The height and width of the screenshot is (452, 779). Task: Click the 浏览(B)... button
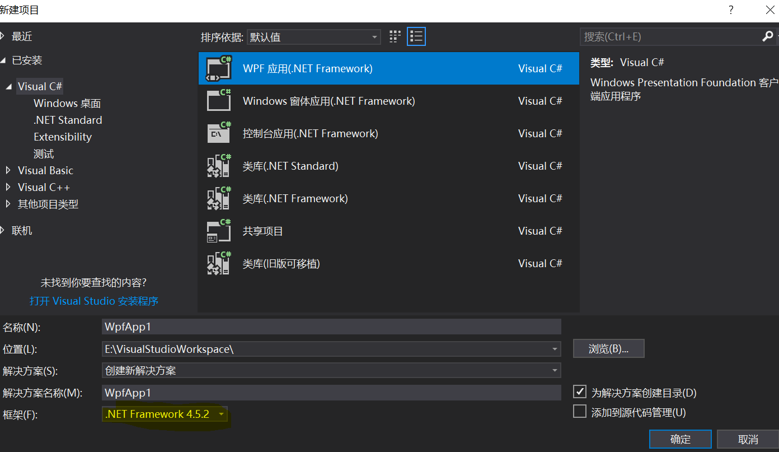(x=609, y=348)
